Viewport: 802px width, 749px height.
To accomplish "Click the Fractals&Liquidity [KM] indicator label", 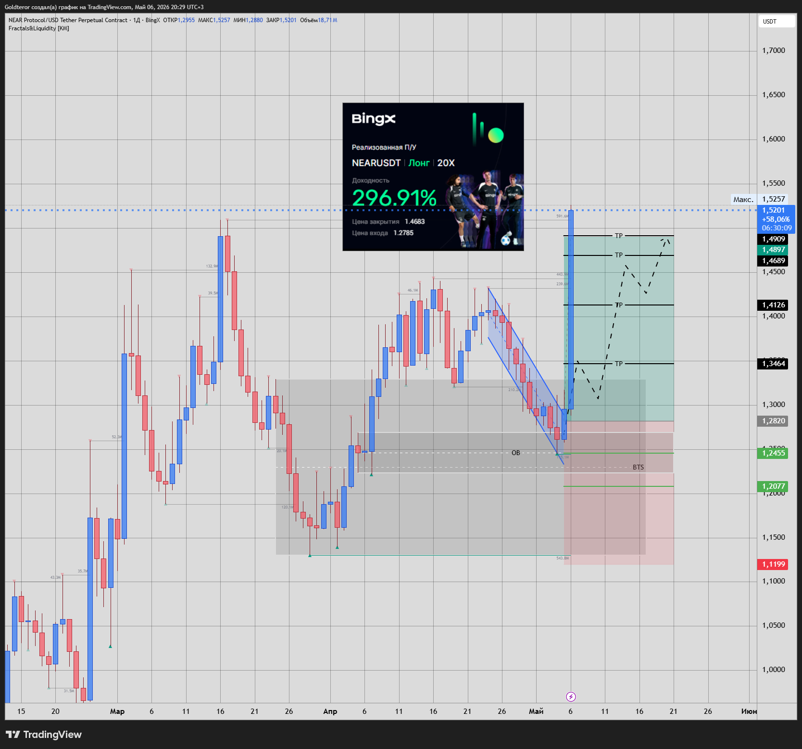I will click(x=38, y=28).
